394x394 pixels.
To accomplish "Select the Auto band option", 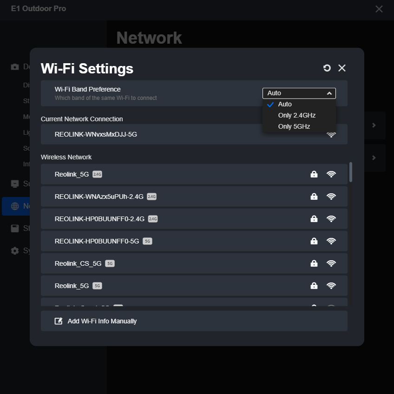I will [285, 104].
